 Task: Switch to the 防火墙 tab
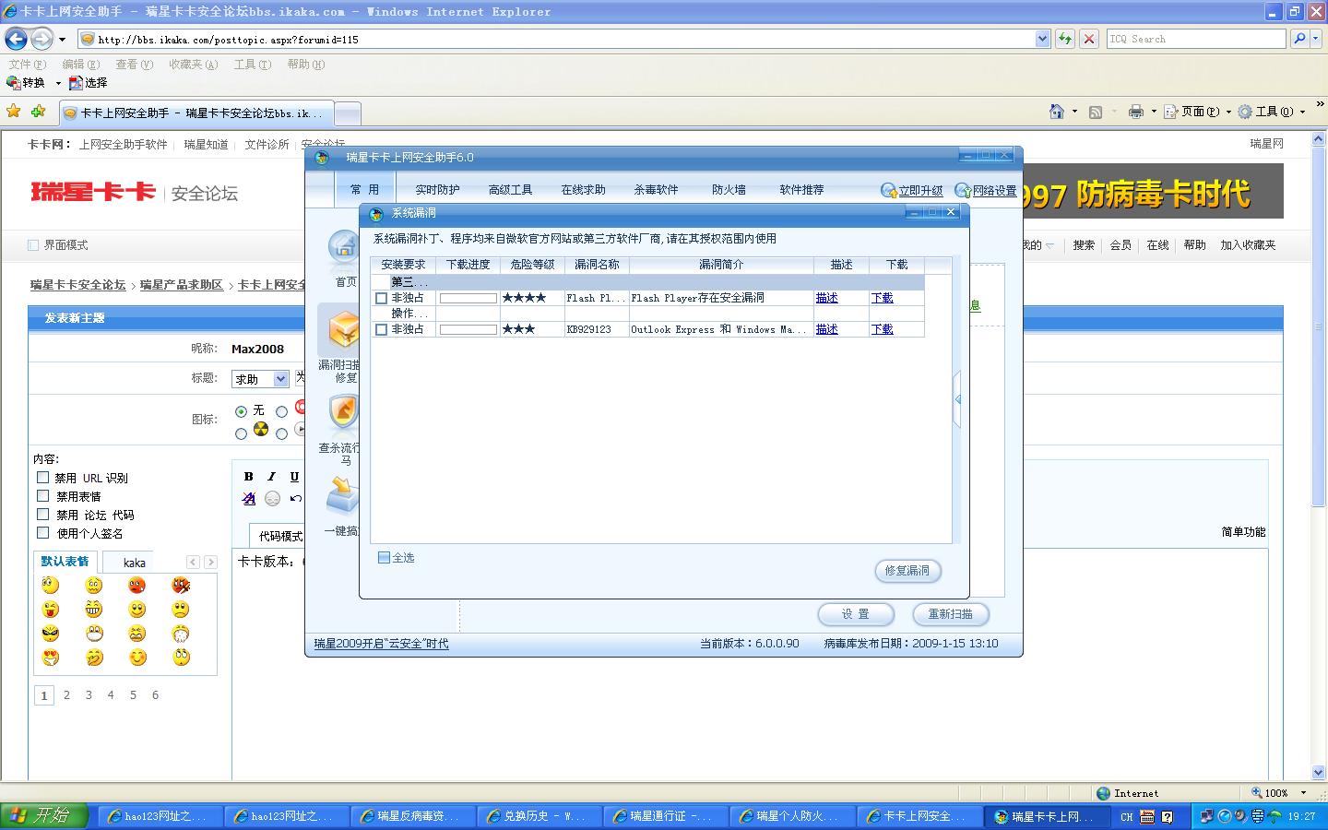729,190
